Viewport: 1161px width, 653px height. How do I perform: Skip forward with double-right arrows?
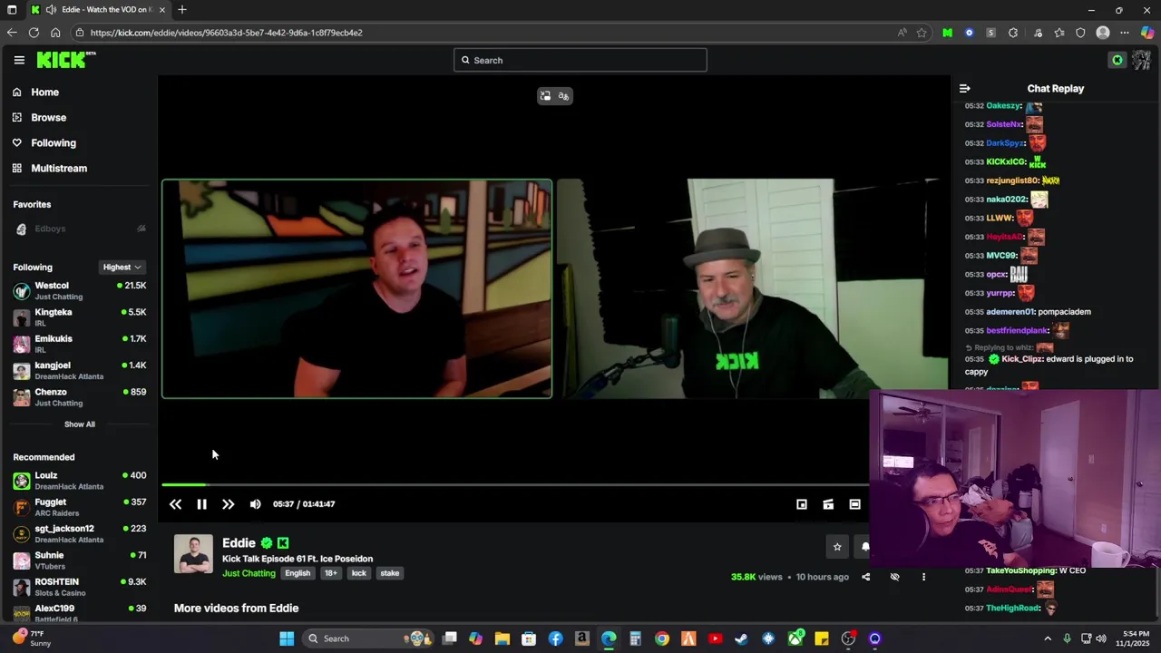click(228, 504)
